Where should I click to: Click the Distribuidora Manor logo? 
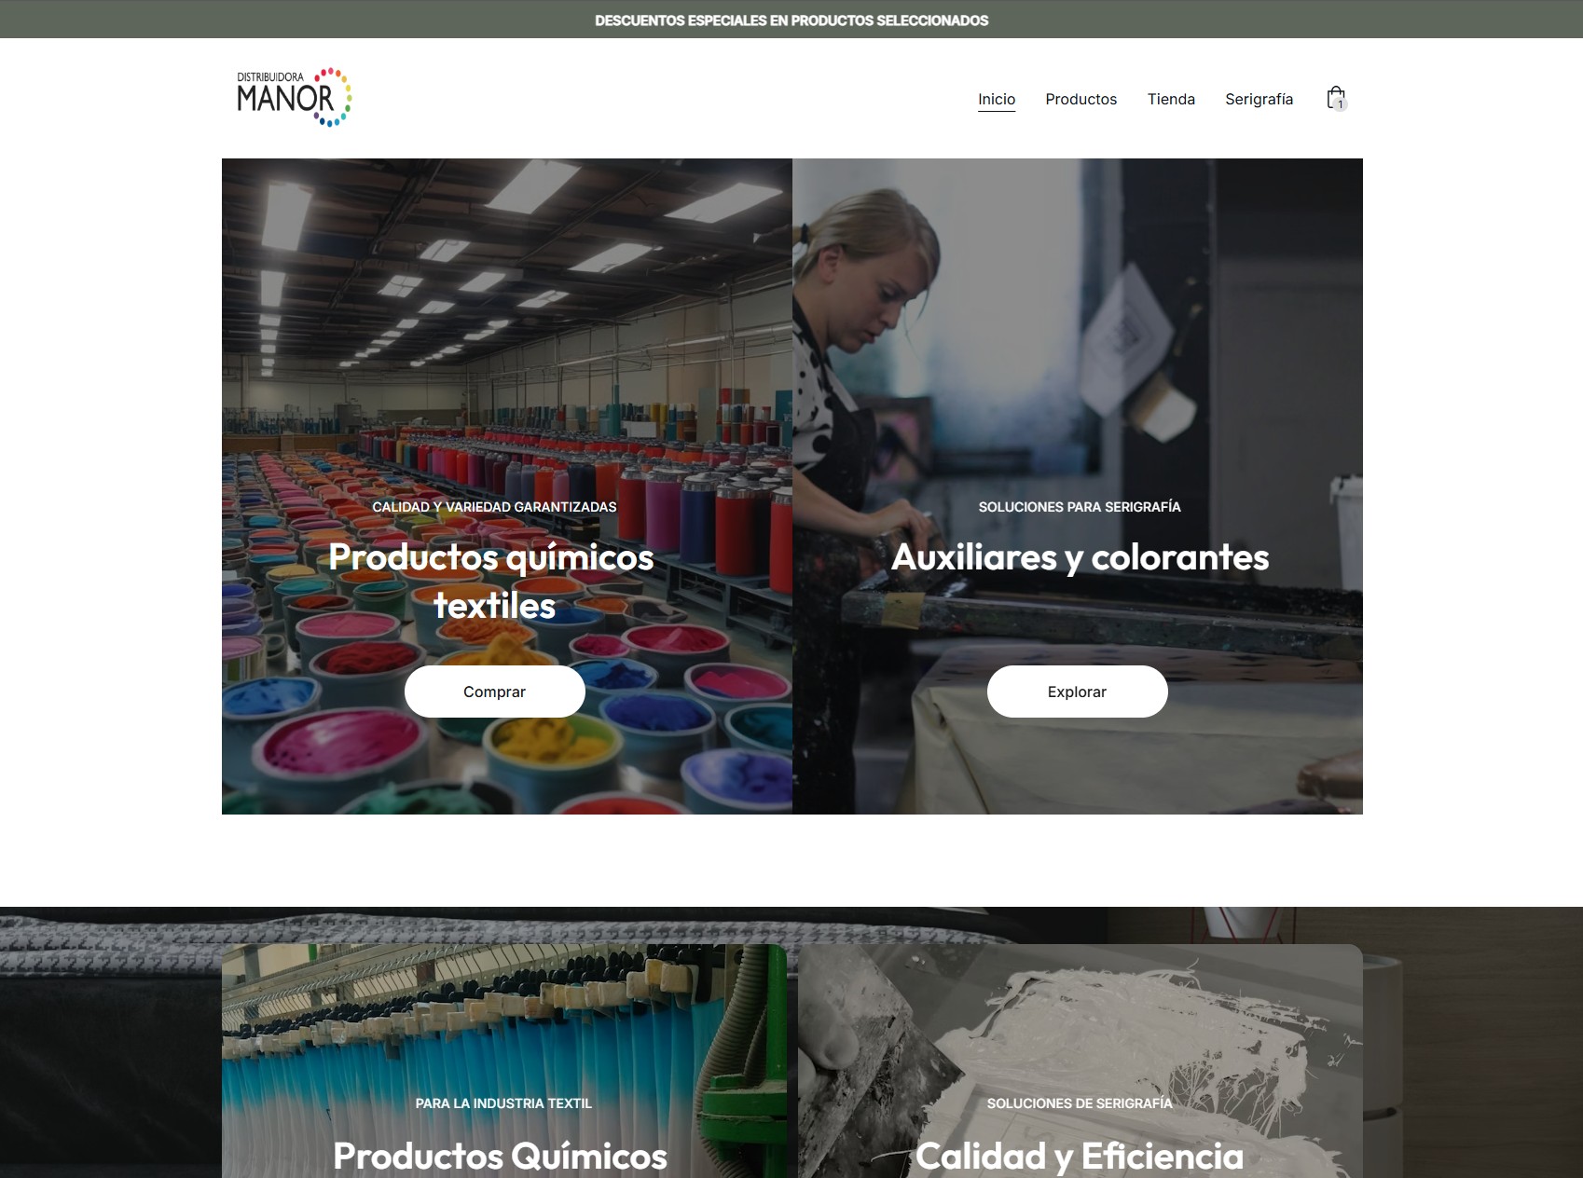point(294,97)
